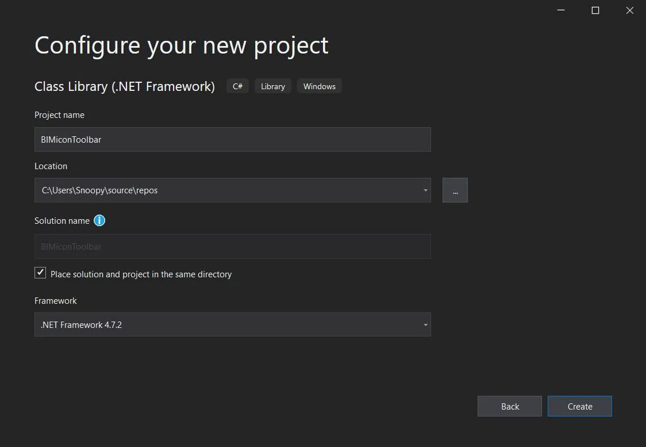Image resolution: width=646 pixels, height=447 pixels.
Task: Click the Create button
Action: click(579, 406)
